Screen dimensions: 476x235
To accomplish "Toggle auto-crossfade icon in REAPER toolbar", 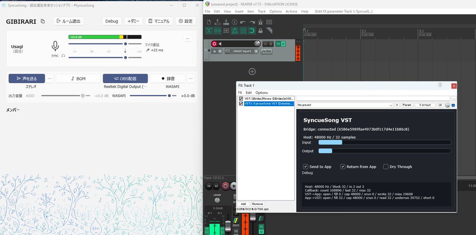I will (x=209, y=31).
